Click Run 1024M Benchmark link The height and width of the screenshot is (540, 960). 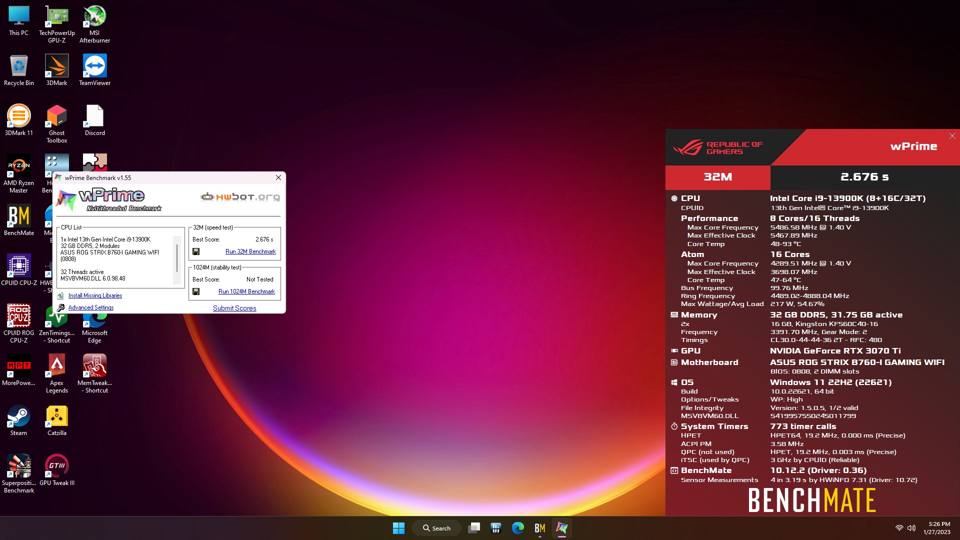(x=246, y=291)
